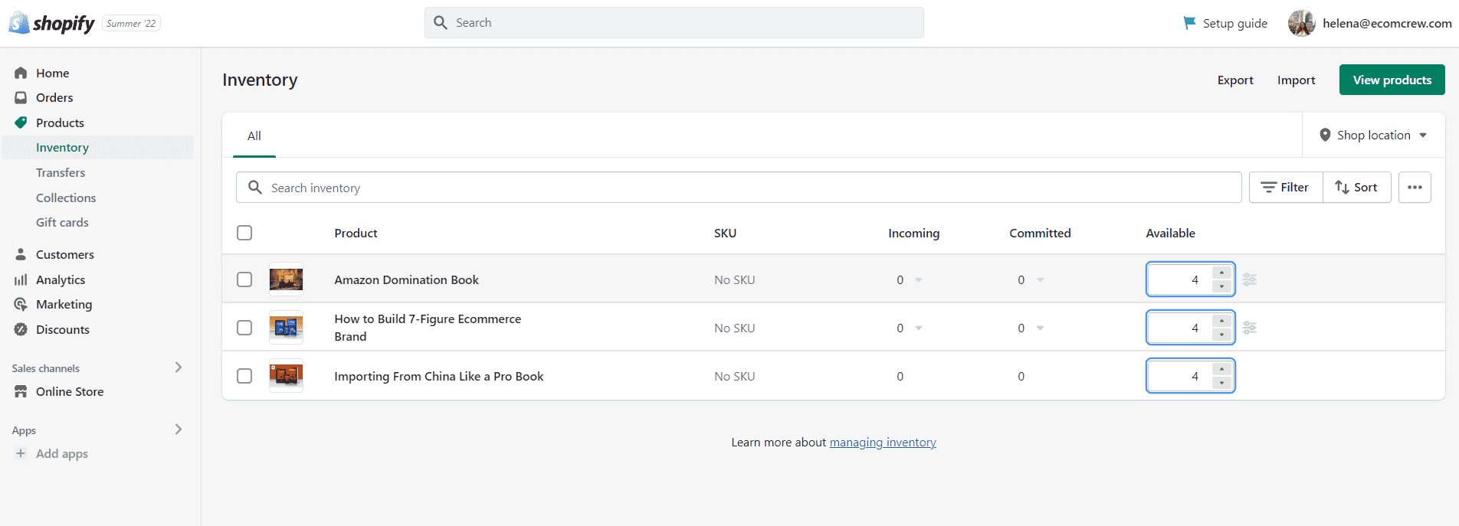Decrease available quantity for Importing From China book
This screenshot has width=1459, height=526.
coord(1221,383)
